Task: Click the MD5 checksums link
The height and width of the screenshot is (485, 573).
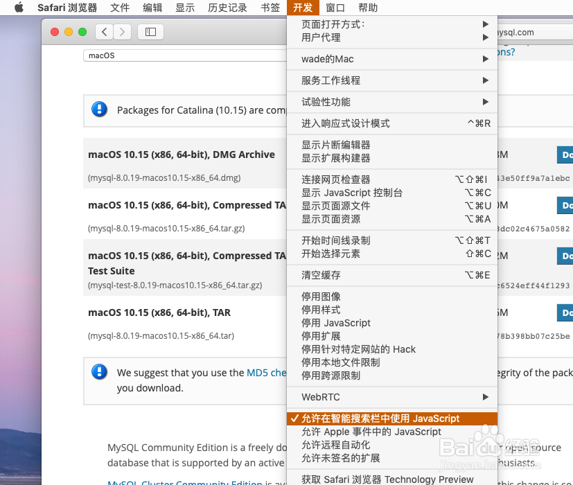Action: tap(266, 373)
